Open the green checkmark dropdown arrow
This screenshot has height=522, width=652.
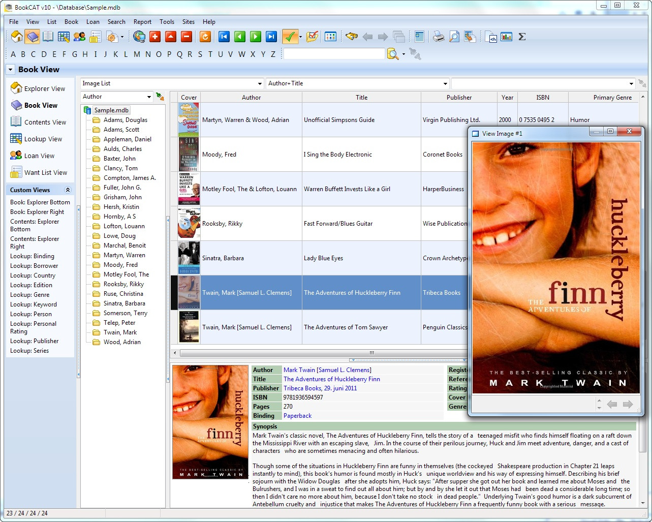click(300, 37)
